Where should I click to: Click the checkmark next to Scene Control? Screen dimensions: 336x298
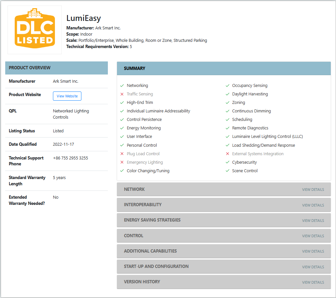(x=227, y=171)
